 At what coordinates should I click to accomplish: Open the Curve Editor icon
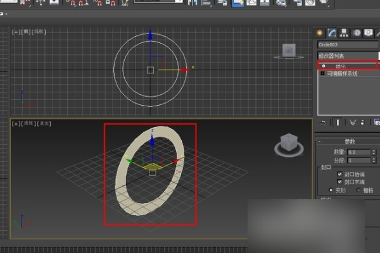[251, 3]
